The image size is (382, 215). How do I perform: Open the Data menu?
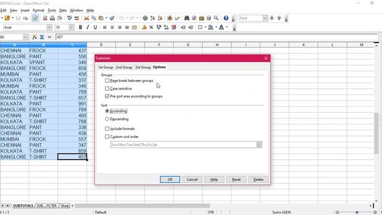click(63, 10)
